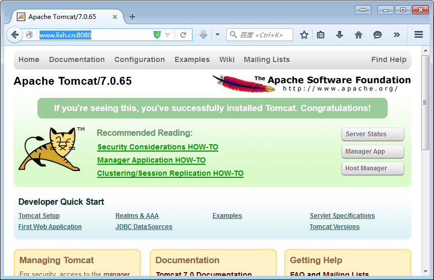
Task: Open the First Web Application link
Action: point(50,227)
